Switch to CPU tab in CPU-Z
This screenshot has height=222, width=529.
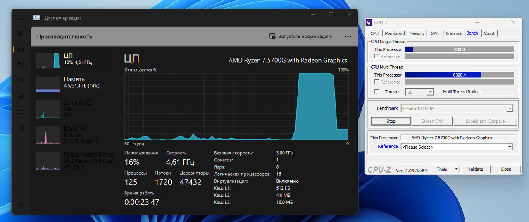(374, 33)
